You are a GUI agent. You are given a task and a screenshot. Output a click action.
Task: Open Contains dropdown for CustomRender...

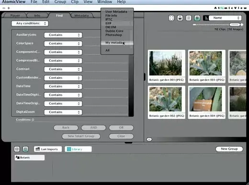63,78
